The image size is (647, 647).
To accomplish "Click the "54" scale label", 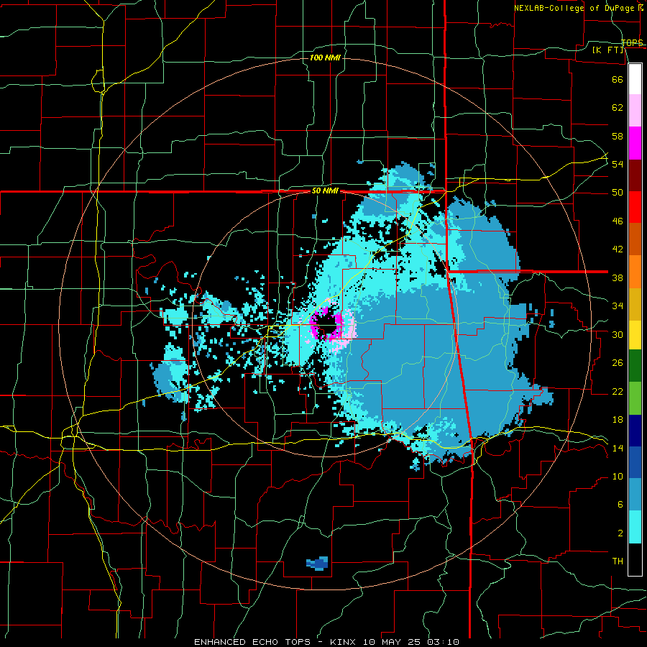I will [618, 164].
